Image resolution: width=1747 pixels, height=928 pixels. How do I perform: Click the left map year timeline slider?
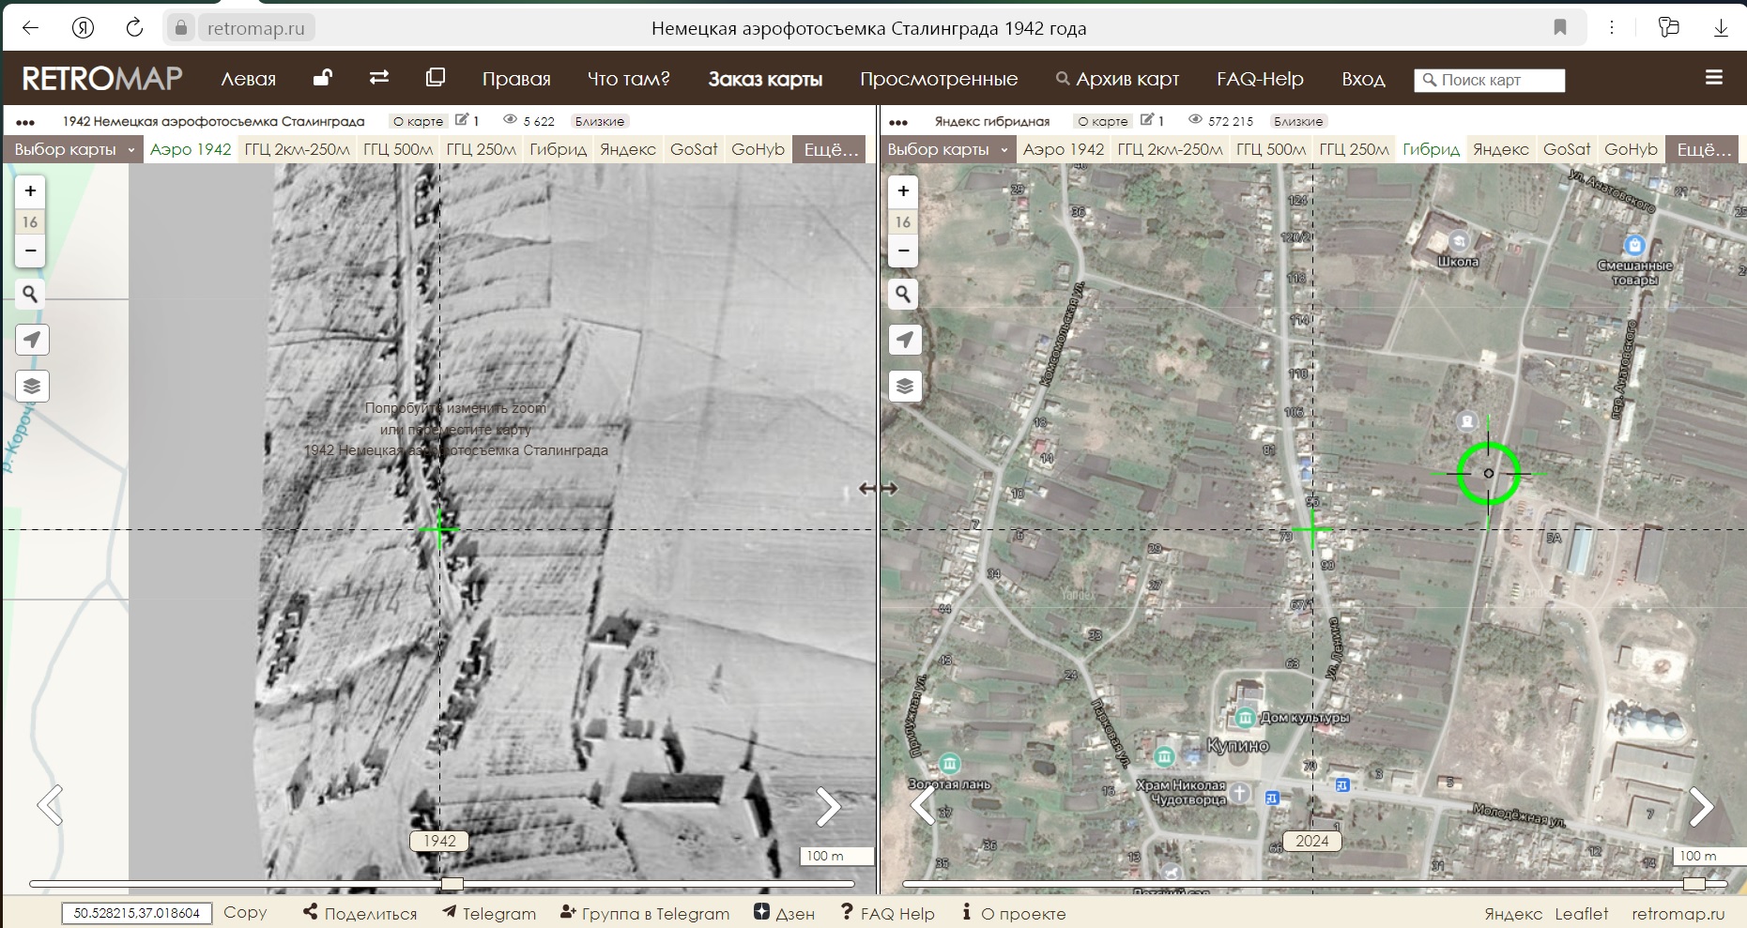click(452, 884)
